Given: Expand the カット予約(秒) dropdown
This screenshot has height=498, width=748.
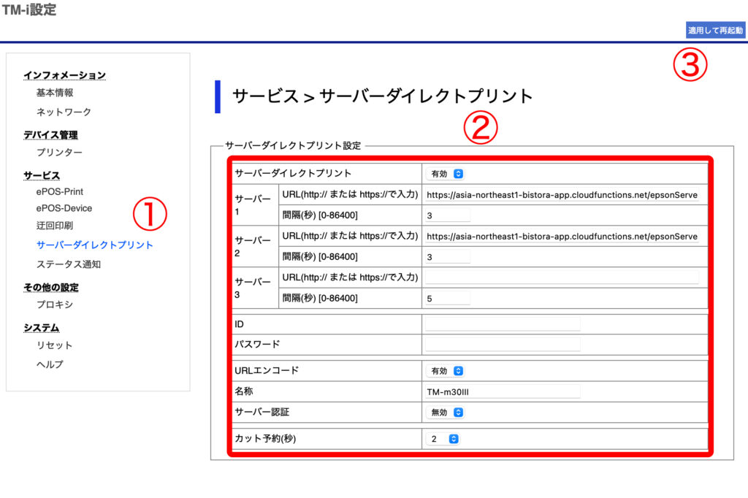Looking at the screenshot, I should click(x=443, y=439).
